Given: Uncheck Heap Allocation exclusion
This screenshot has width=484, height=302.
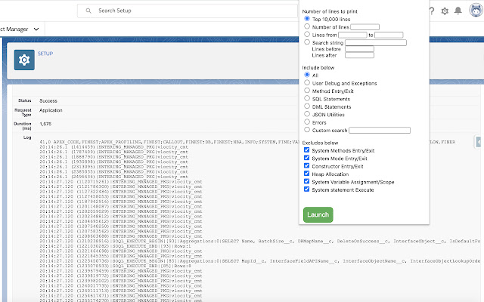Looking at the screenshot, I should [x=306, y=174].
